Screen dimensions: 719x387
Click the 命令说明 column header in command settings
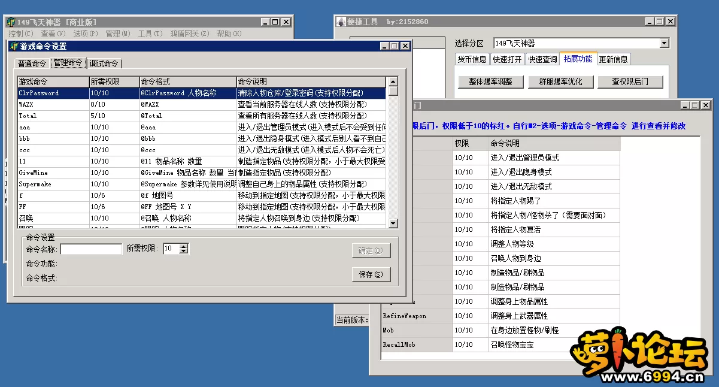[x=311, y=81]
